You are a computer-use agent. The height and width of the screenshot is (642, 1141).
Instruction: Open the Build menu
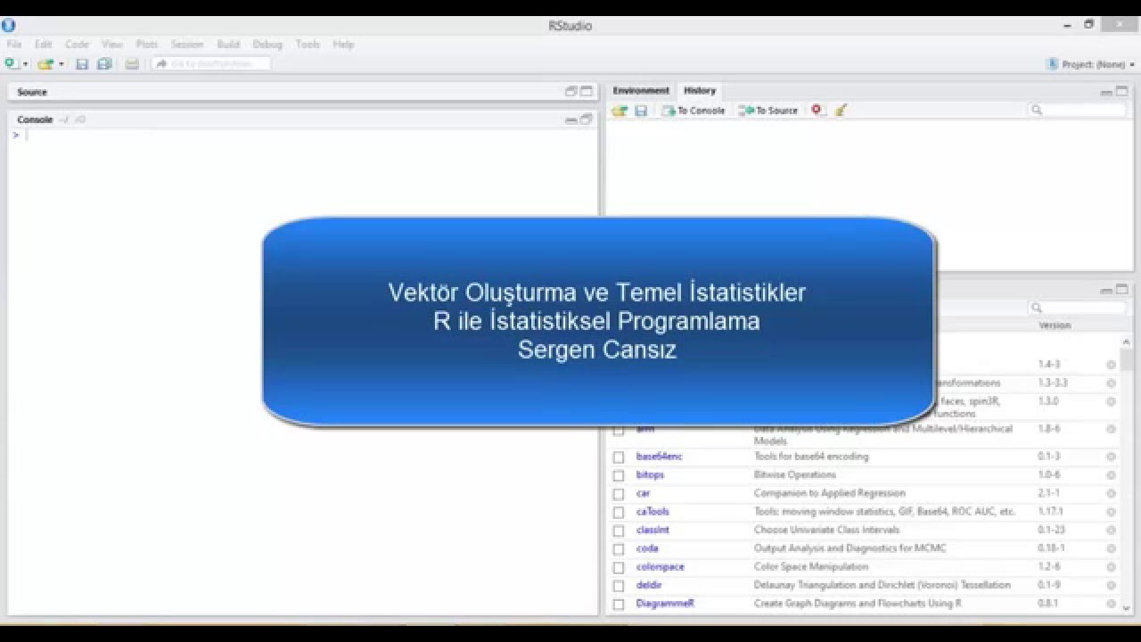point(228,44)
